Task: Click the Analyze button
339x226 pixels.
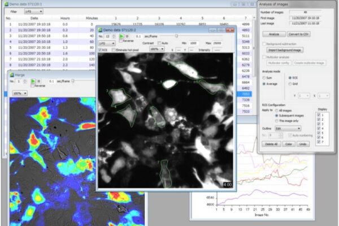Action: pyautogui.click(x=274, y=34)
